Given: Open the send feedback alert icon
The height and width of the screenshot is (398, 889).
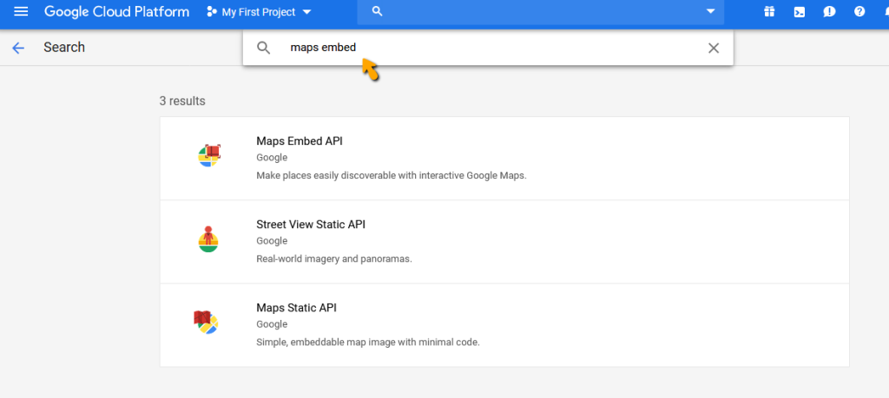Looking at the screenshot, I should point(829,12).
